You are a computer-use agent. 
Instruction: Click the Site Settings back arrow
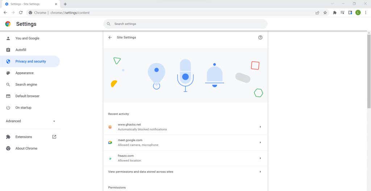point(110,38)
